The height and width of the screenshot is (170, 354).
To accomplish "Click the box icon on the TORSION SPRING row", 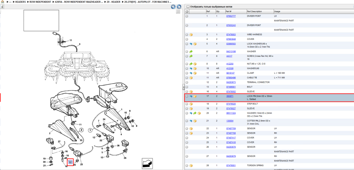I will pos(191,165).
